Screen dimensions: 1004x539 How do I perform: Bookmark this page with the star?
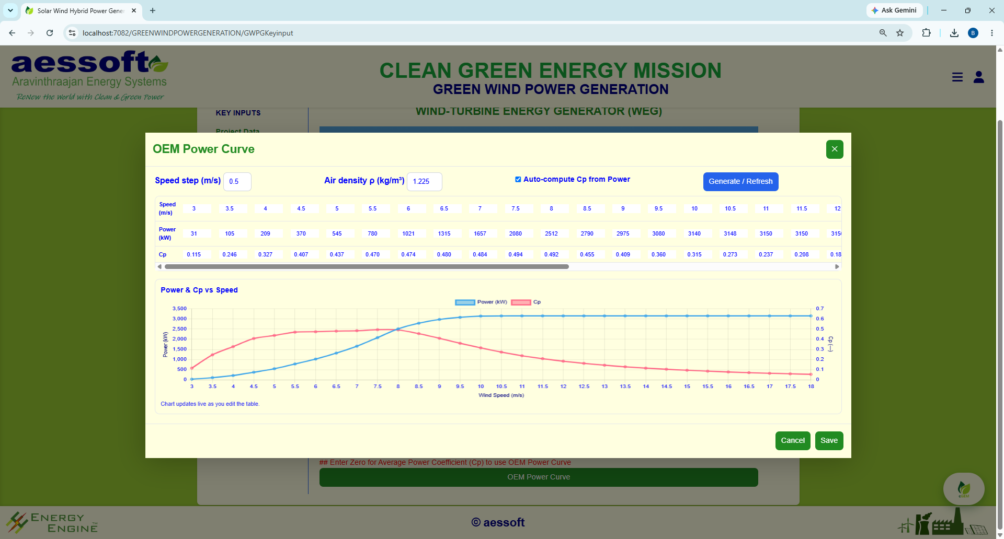coord(900,33)
